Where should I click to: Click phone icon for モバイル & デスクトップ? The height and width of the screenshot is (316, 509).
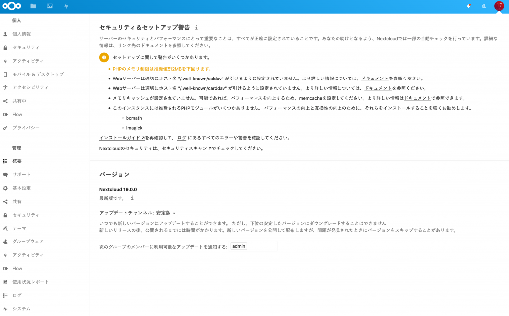point(5,75)
